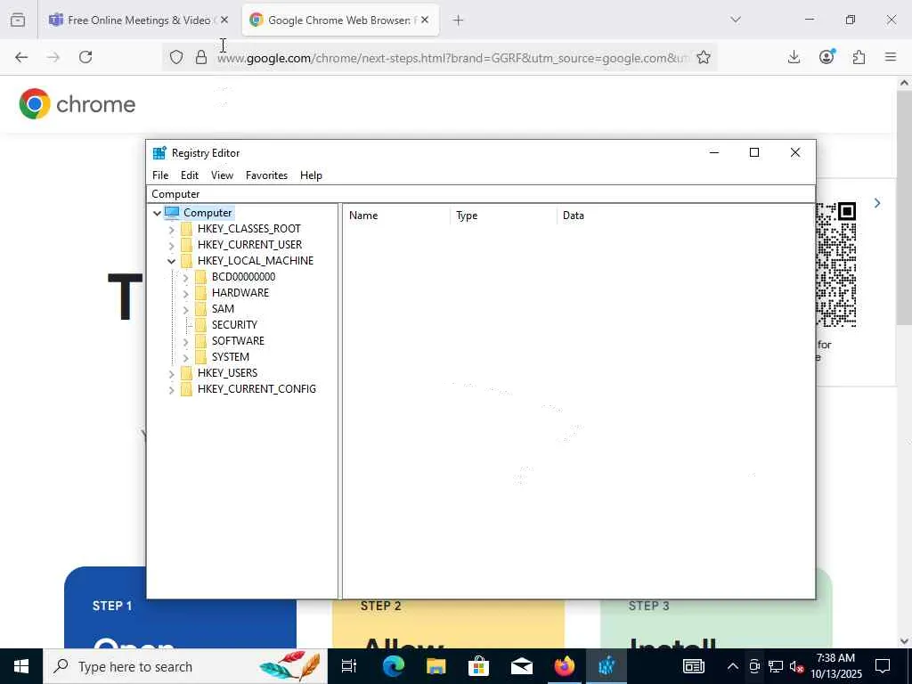Image resolution: width=912 pixels, height=684 pixels.
Task: Click the Windows taskbar search box
Action: (185, 666)
